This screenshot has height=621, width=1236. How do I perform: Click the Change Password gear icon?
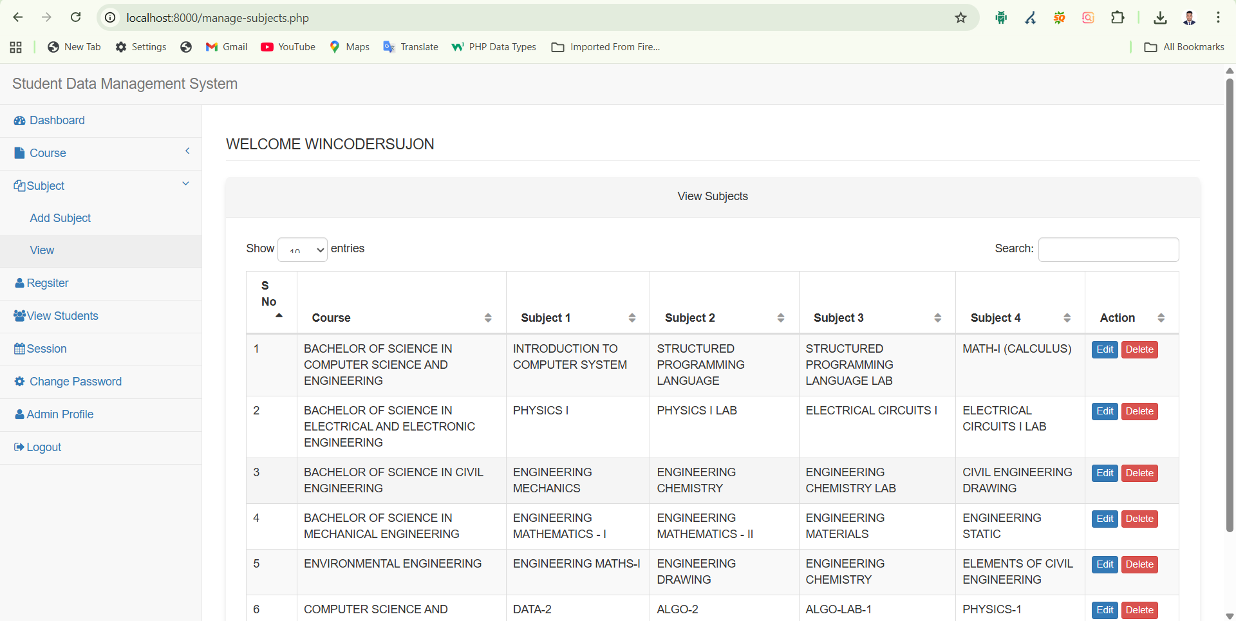click(19, 382)
